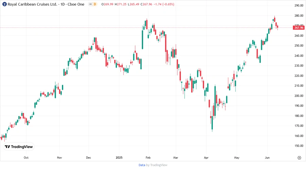This screenshot has height=169, width=306.
Task: Click the 220.00 price axis label
Action: coord(299,76)
